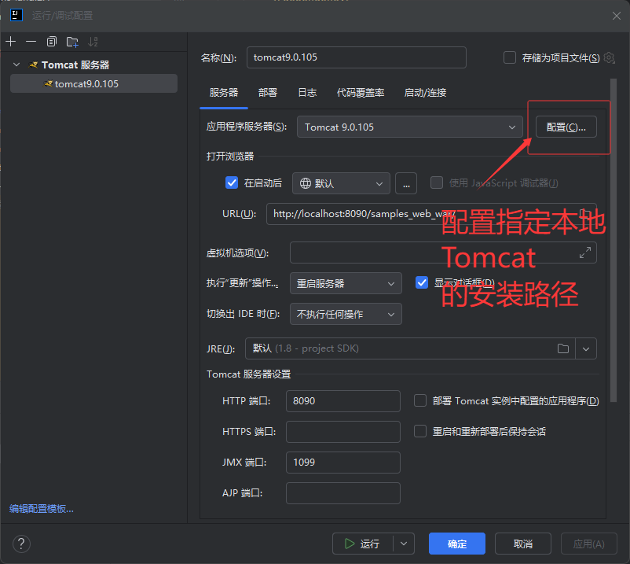Open the 编辑配置模板... link
The height and width of the screenshot is (564, 630).
pos(42,509)
